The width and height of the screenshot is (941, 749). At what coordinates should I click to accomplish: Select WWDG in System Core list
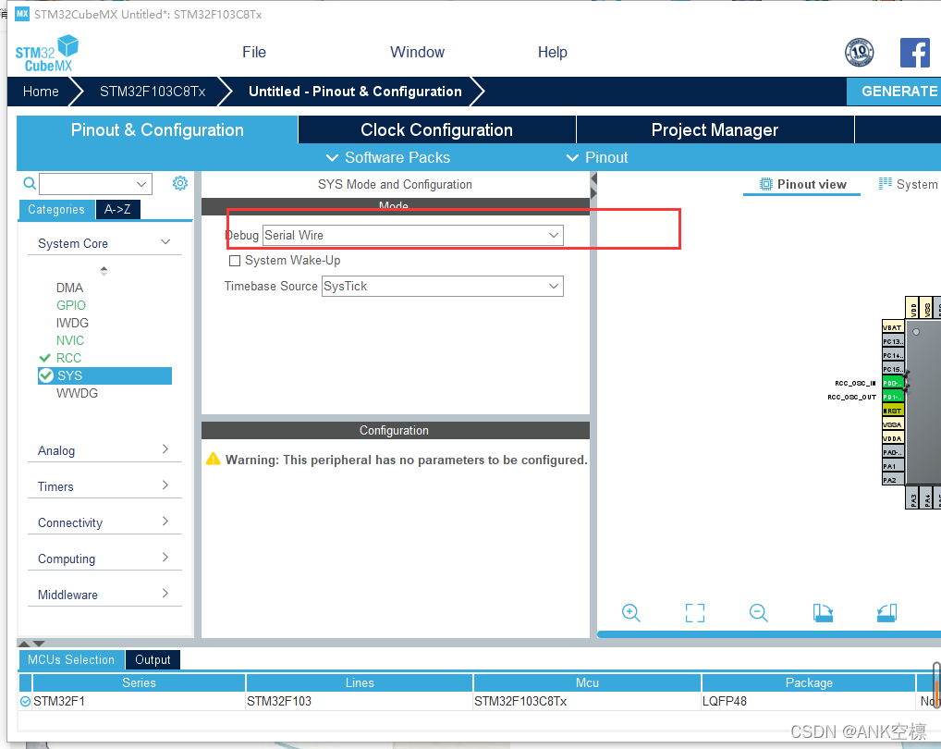pos(77,393)
